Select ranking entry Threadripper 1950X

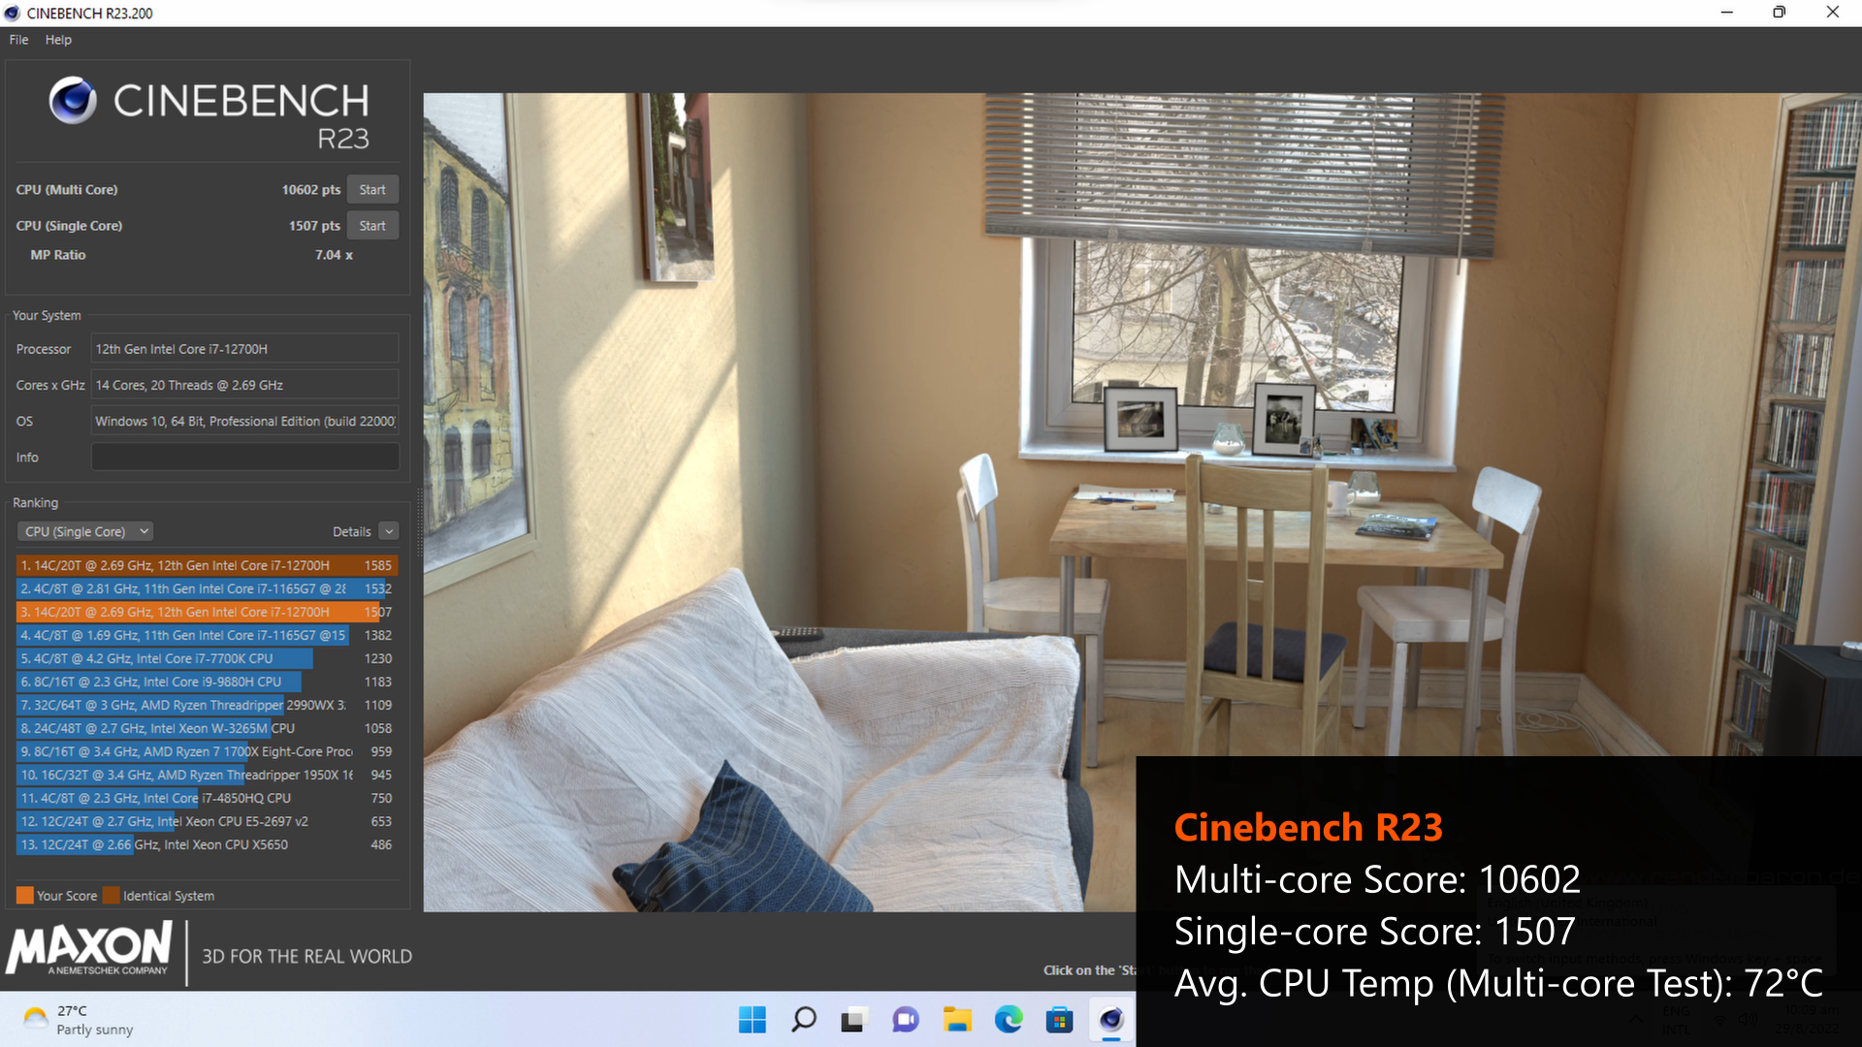click(207, 775)
